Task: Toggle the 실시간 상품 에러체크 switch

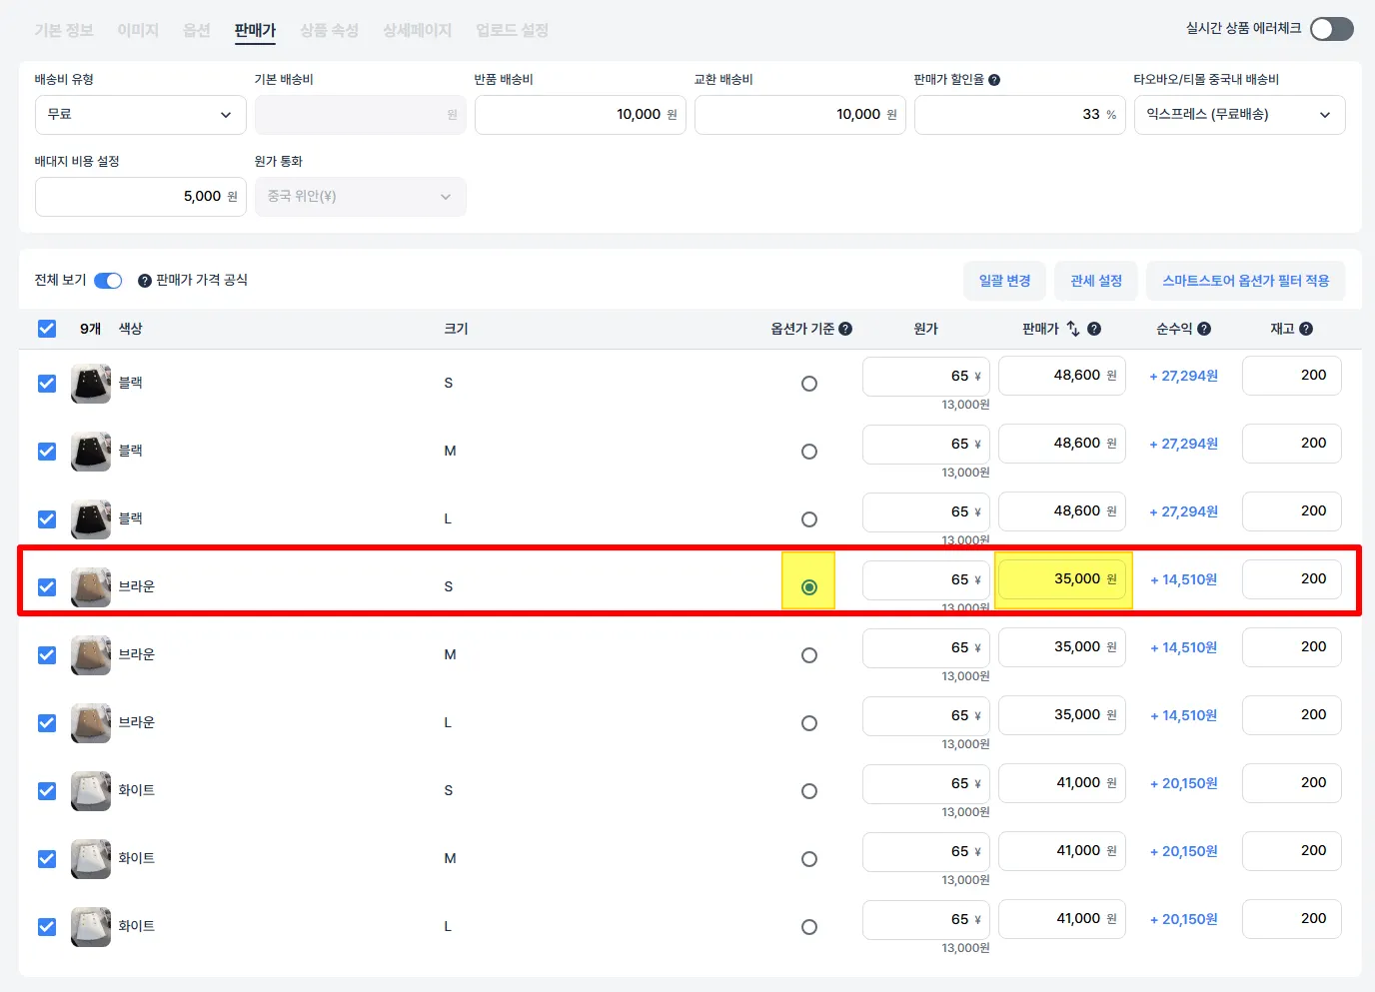Action: point(1332,29)
